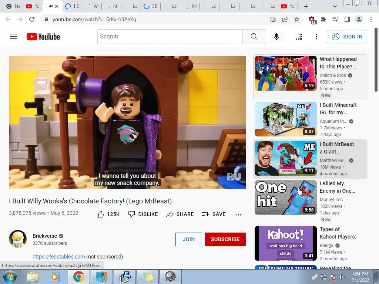The image size is (379, 284).
Task: Reload the YouTube page
Action: 32,19
